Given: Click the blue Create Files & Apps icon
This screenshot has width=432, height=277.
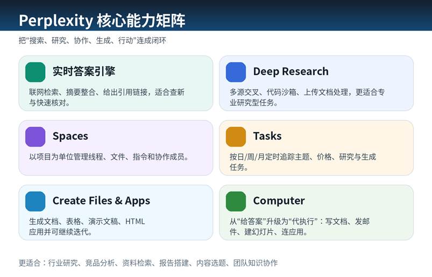Looking at the screenshot, I should point(35,201).
